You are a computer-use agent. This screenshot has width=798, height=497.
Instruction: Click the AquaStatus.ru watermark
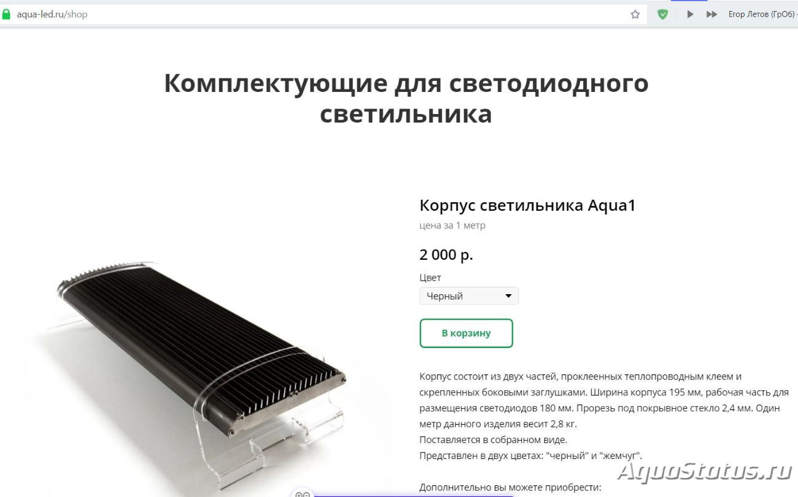pos(704,472)
